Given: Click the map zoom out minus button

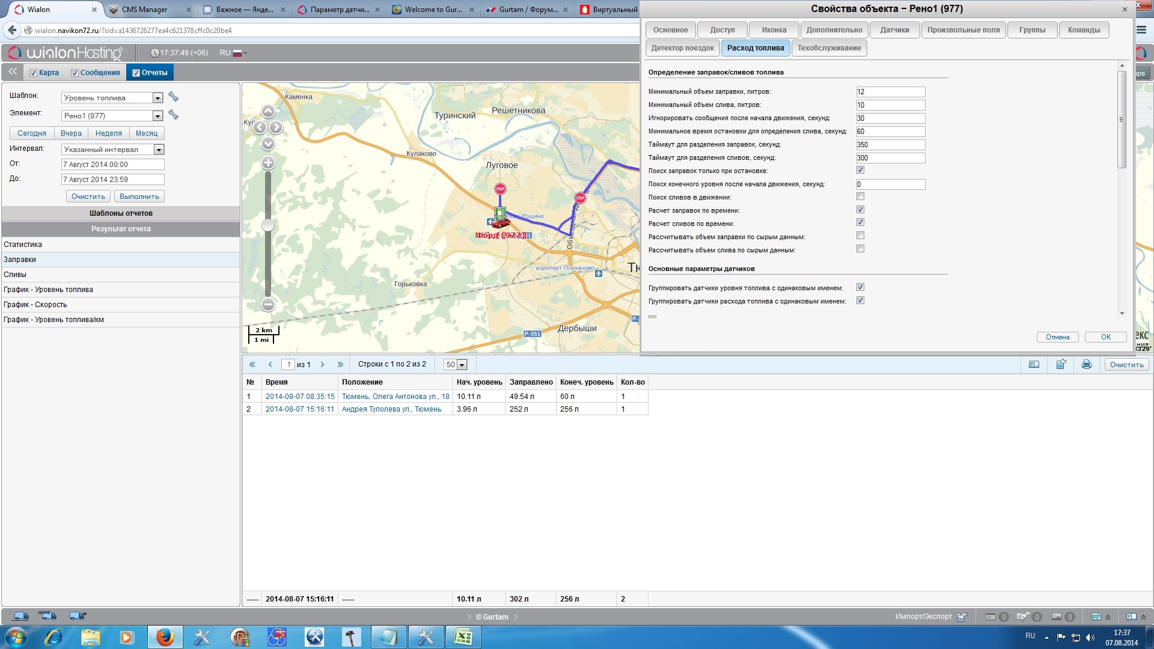Looking at the screenshot, I should tap(268, 305).
